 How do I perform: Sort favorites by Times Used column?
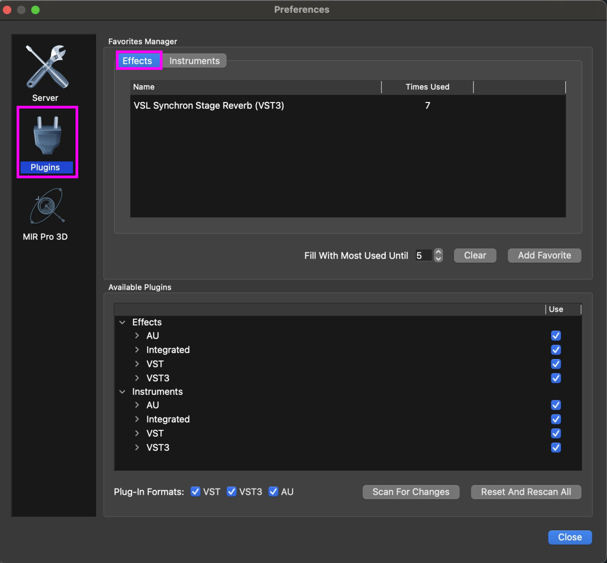click(x=427, y=87)
